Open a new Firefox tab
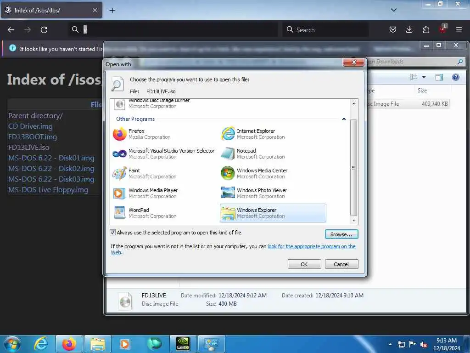 tap(112, 11)
